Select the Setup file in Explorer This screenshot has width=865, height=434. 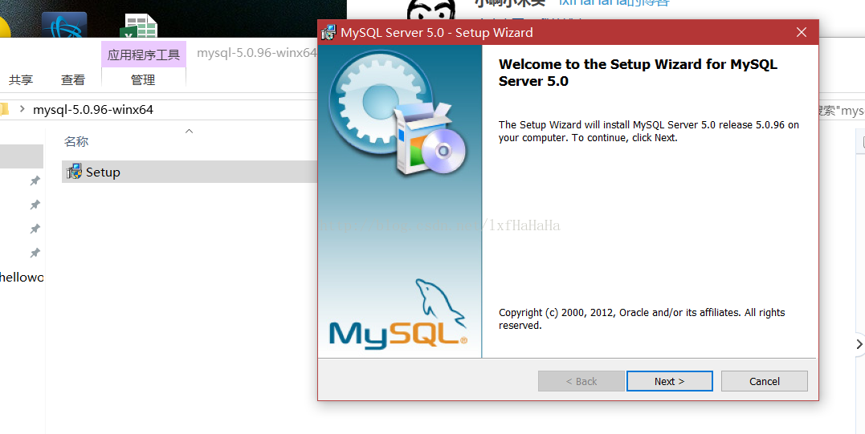(190, 172)
